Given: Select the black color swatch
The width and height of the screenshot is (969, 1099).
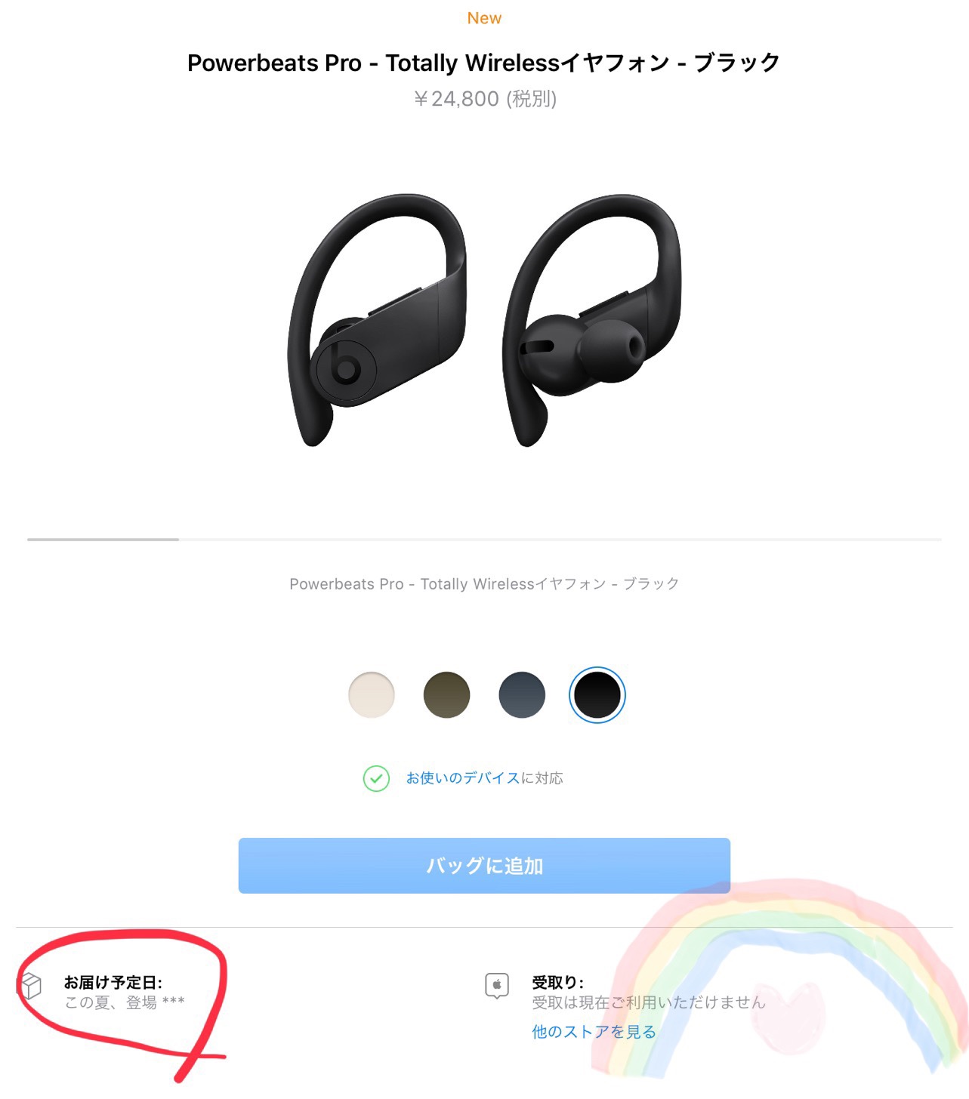Looking at the screenshot, I should pos(597,694).
